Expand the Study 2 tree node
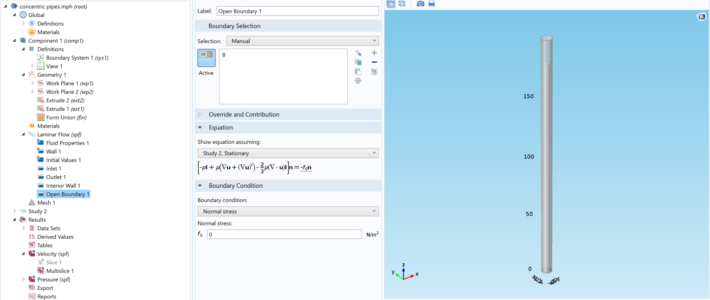710x300 pixels. click(x=15, y=211)
